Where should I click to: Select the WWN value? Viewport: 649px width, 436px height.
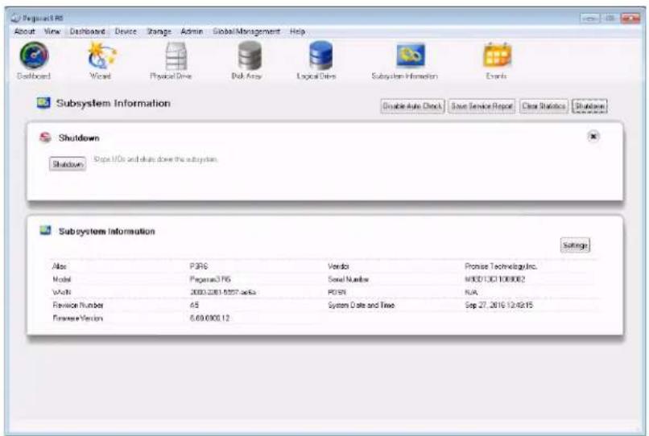223,293
